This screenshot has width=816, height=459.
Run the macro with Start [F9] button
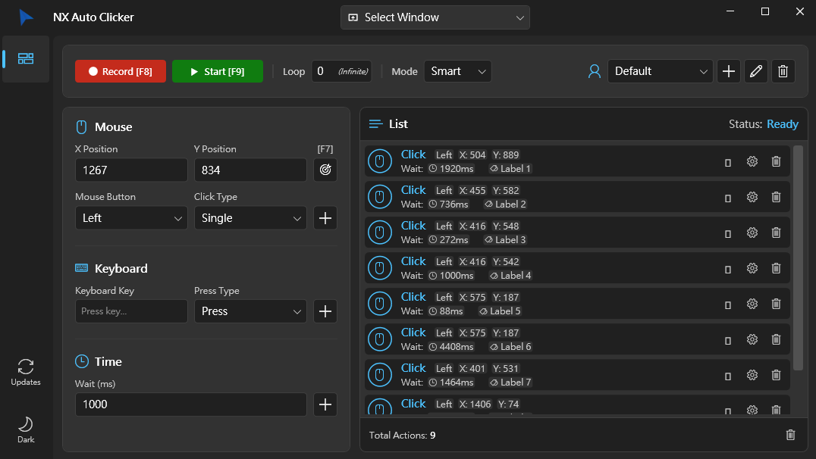pos(218,71)
